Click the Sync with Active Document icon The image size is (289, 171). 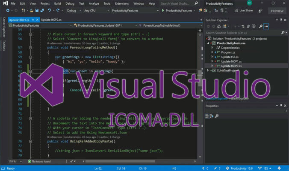[243, 26]
